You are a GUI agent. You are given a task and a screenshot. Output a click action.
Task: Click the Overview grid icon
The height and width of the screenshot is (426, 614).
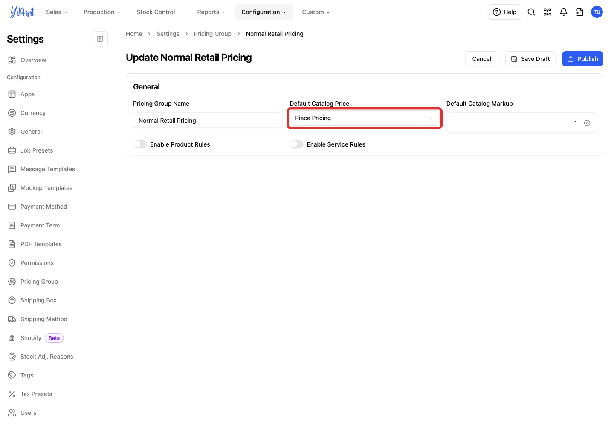12,60
